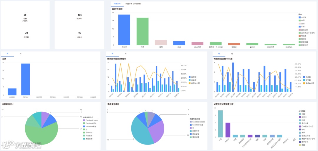This screenshot has width=318, height=151.
Task: Click the 花费 value 28
Action: pyautogui.click(x=25, y=15)
